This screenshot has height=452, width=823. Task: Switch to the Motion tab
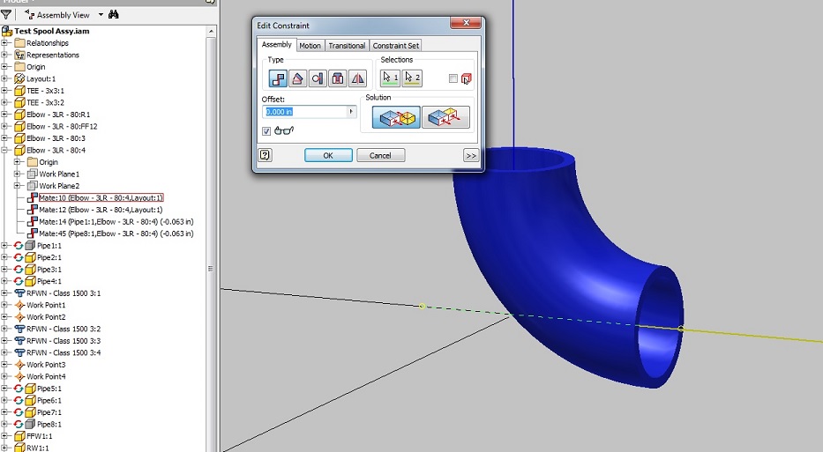310,46
